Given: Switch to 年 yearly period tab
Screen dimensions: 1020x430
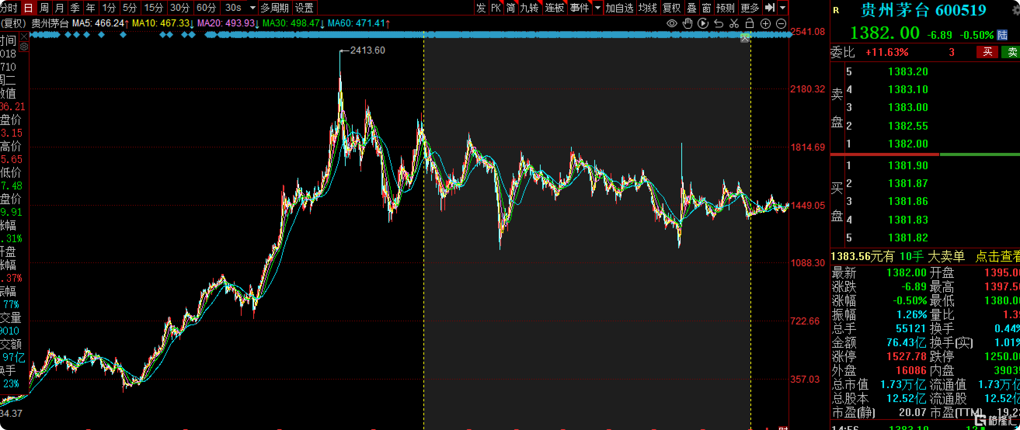Looking at the screenshot, I should pos(91,7).
